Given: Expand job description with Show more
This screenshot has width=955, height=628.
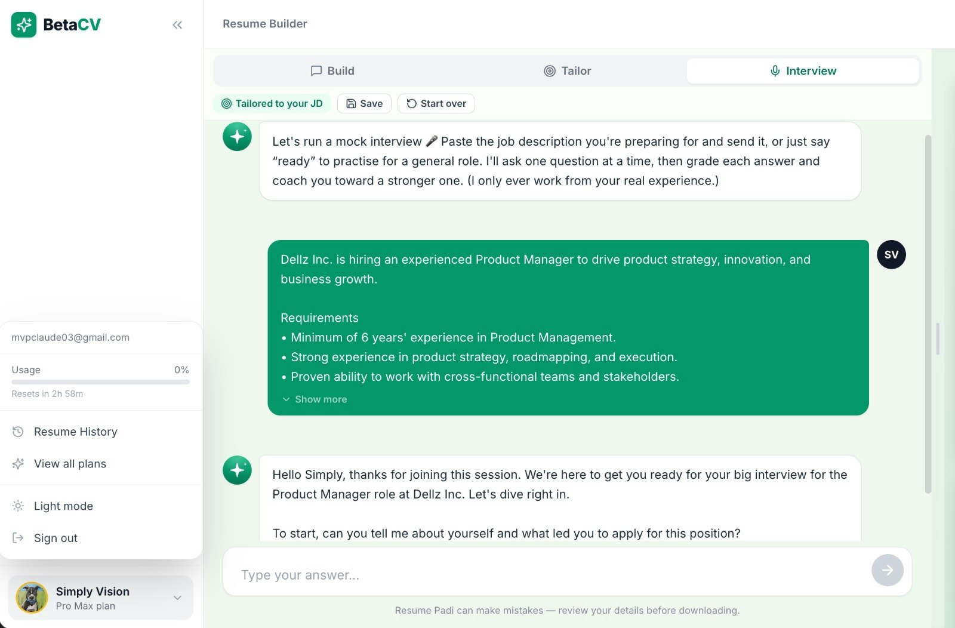Looking at the screenshot, I should coord(315,399).
